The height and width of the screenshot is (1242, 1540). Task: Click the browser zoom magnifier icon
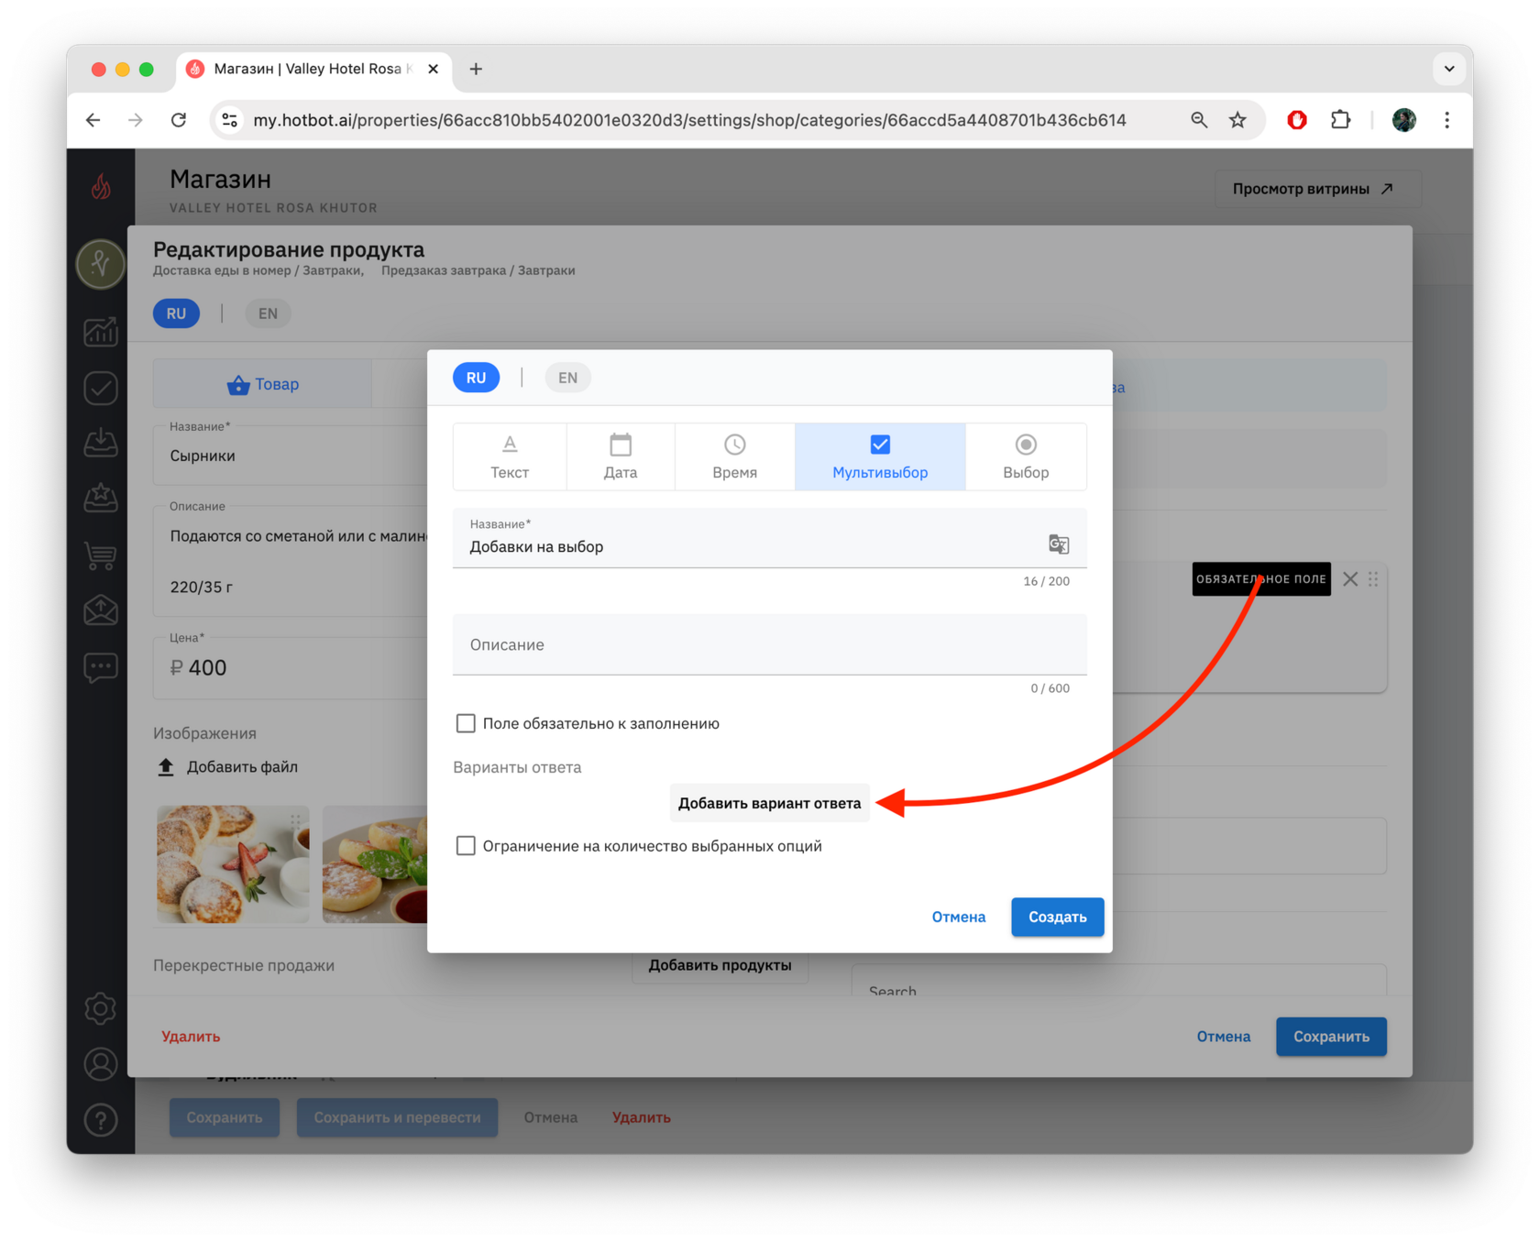click(x=1199, y=120)
